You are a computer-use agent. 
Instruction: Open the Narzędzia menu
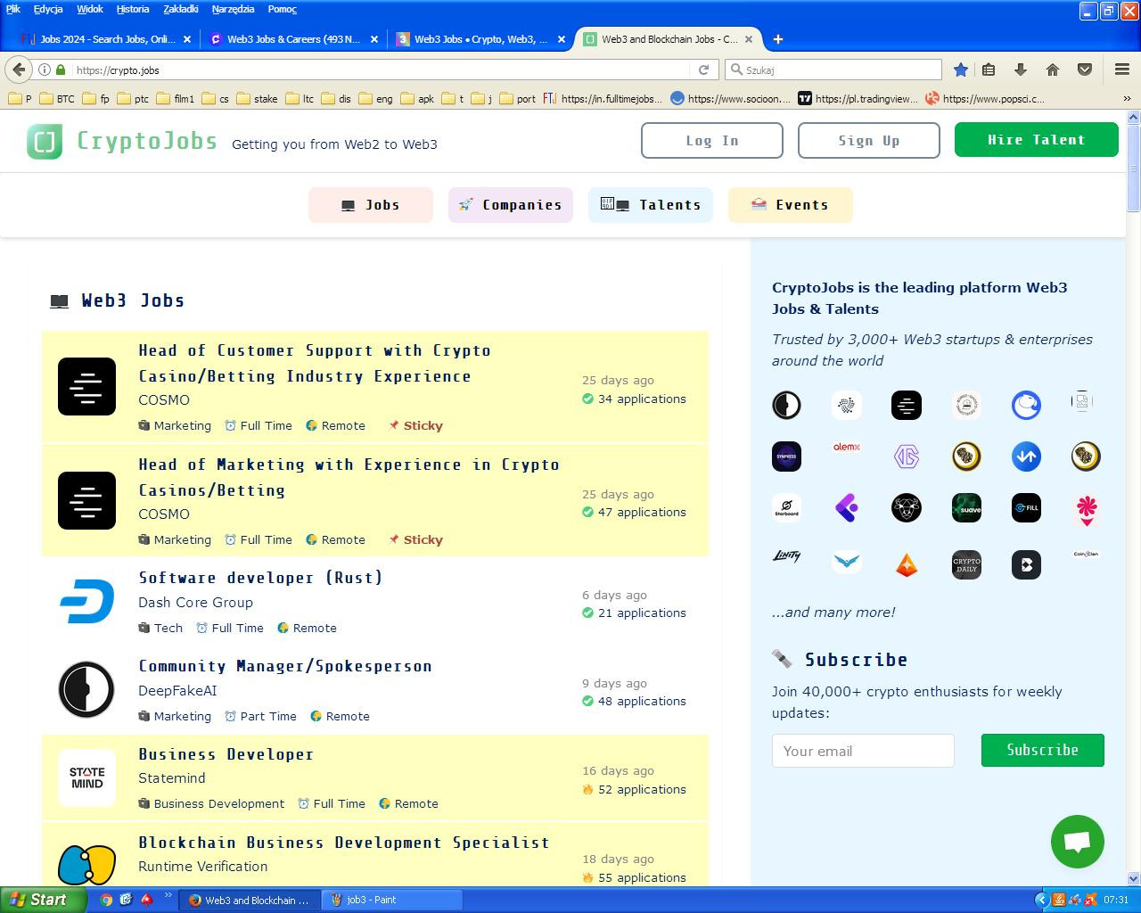tap(233, 9)
